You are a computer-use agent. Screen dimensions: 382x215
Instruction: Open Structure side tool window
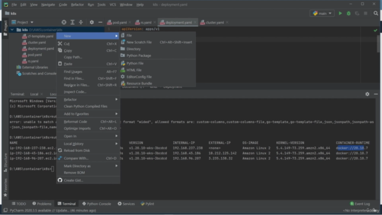(x=5, y=162)
